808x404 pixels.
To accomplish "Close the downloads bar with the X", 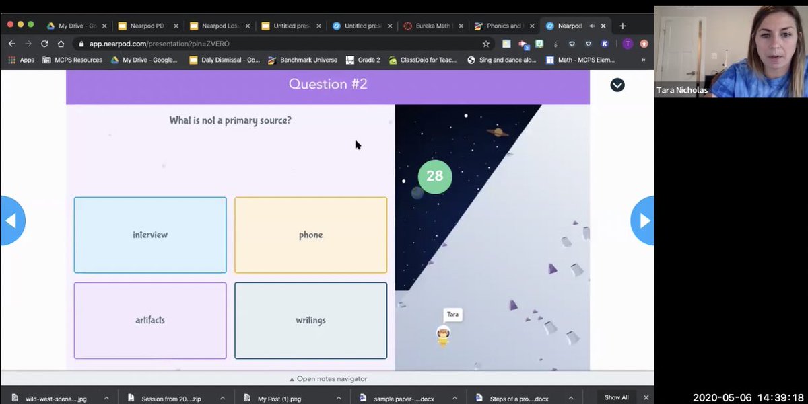I will click(646, 397).
